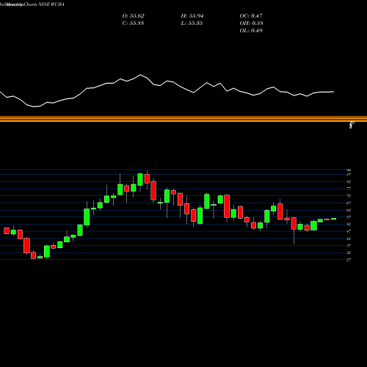Screen dimensions: 367x367
Task: Select the OL: 0.49 reading
Action: pyautogui.click(x=251, y=31)
